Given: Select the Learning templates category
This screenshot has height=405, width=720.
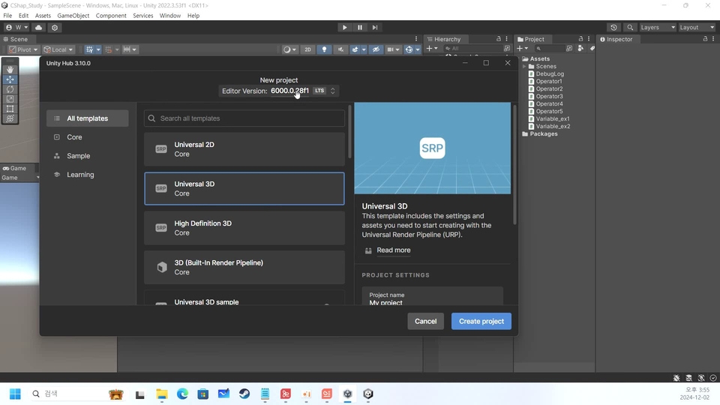Looking at the screenshot, I should pos(87,175).
